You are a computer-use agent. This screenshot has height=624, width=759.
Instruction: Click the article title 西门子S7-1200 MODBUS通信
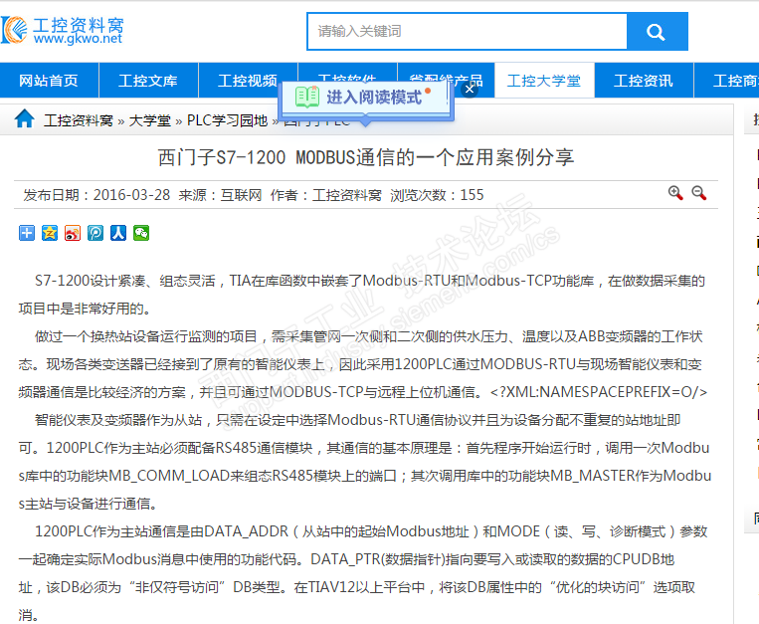[366, 158]
